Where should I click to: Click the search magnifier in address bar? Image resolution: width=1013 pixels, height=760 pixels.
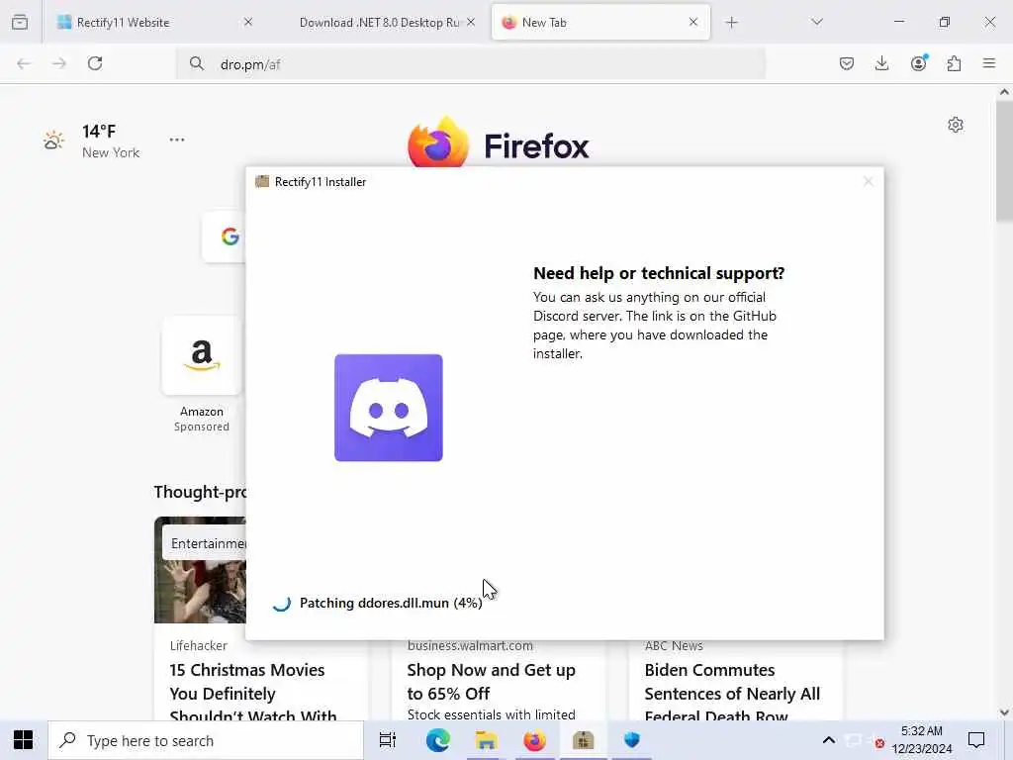[x=197, y=63]
